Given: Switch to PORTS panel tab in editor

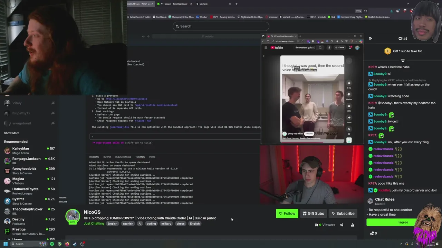Looking at the screenshot, I should pyautogui.click(x=152, y=157).
